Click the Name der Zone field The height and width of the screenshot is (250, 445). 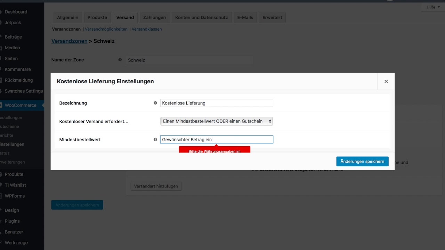[x=189, y=60]
